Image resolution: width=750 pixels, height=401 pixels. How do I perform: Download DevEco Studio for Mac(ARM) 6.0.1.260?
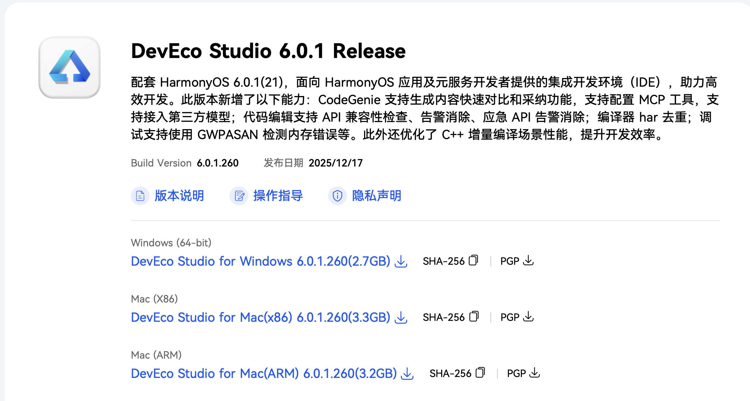(264, 374)
